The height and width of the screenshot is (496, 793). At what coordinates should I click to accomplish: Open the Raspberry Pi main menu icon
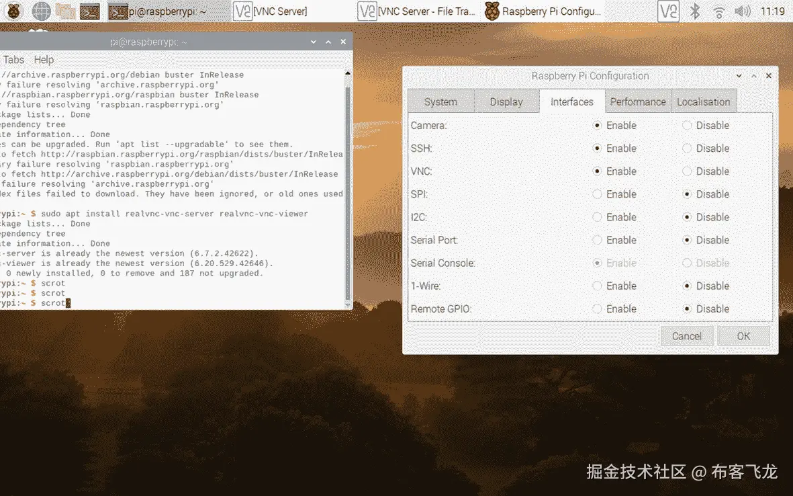pyautogui.click(x=13, y=11)
